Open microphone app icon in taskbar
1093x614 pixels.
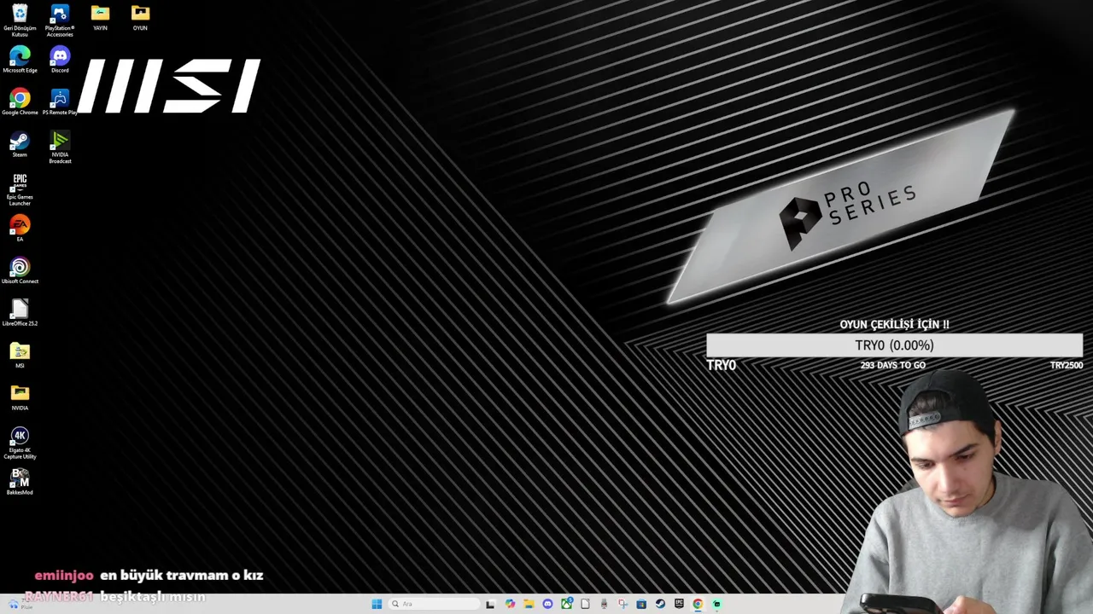604,604
